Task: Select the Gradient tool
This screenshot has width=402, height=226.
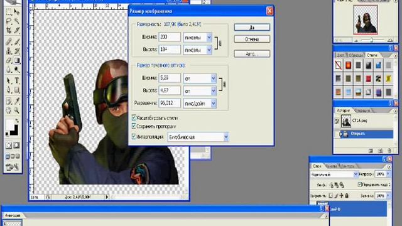Action: 17,60
